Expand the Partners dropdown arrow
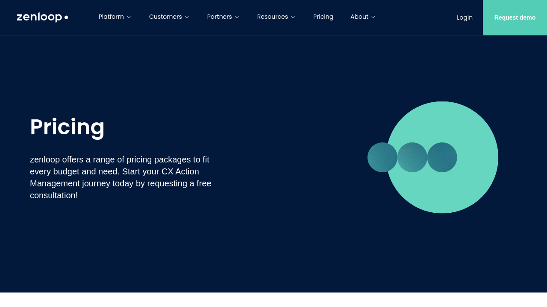 click(237, 17)
